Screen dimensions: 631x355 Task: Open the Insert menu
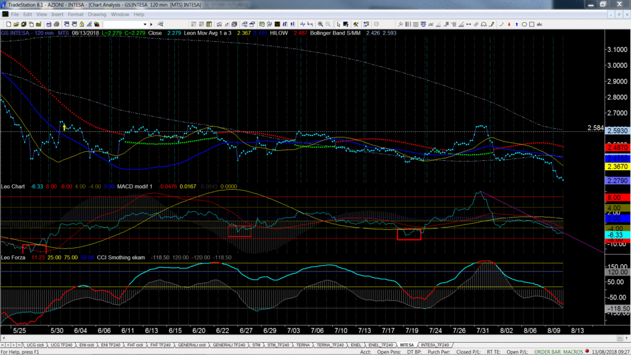pyautogui.click(x=57, y=15)
